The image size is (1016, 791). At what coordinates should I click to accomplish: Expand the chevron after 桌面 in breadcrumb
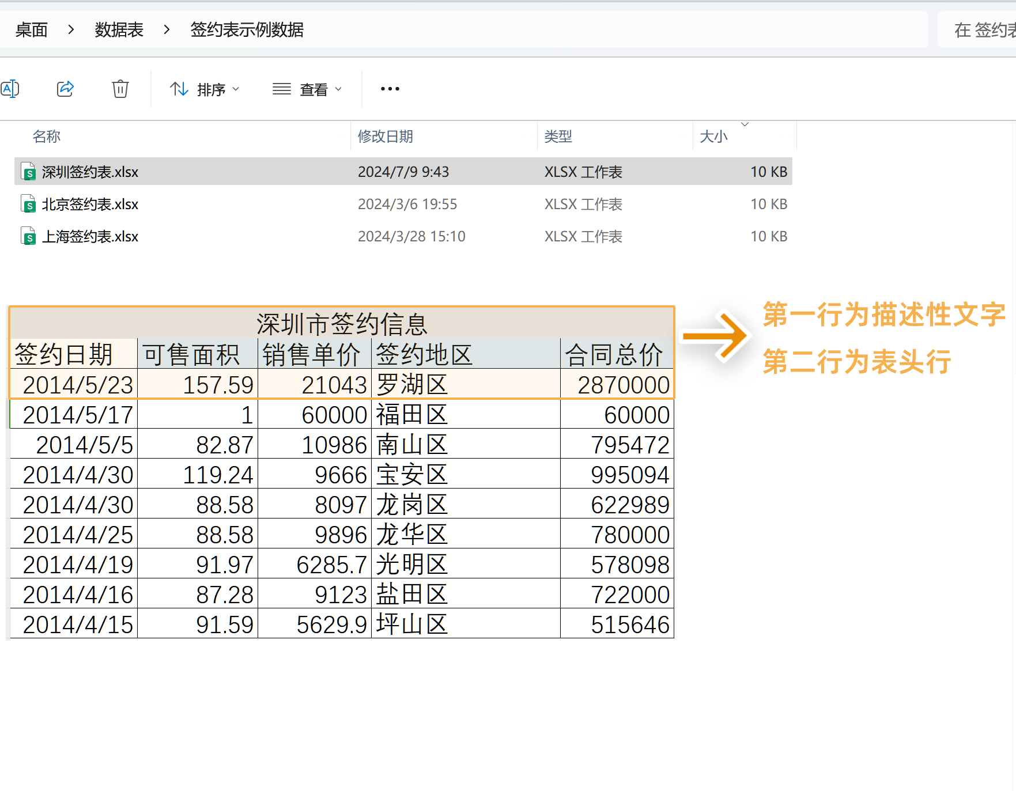coord(71,29)
